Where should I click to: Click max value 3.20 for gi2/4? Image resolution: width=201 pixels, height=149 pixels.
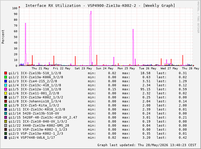point(146,137)
